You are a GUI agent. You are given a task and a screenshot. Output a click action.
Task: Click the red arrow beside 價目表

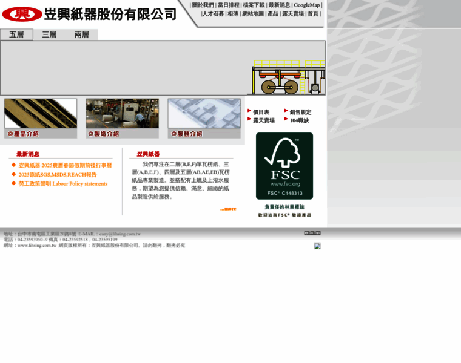(x=249, y=111)
